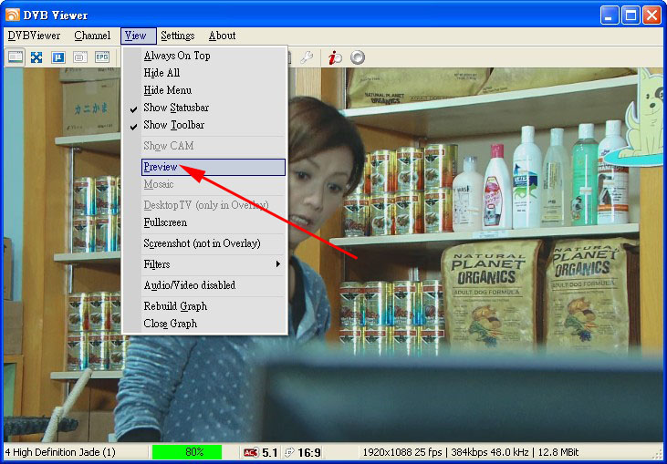Click the green 80% signal level bar
The width and height of the screenshot is (667, 464).
[186, 452]
